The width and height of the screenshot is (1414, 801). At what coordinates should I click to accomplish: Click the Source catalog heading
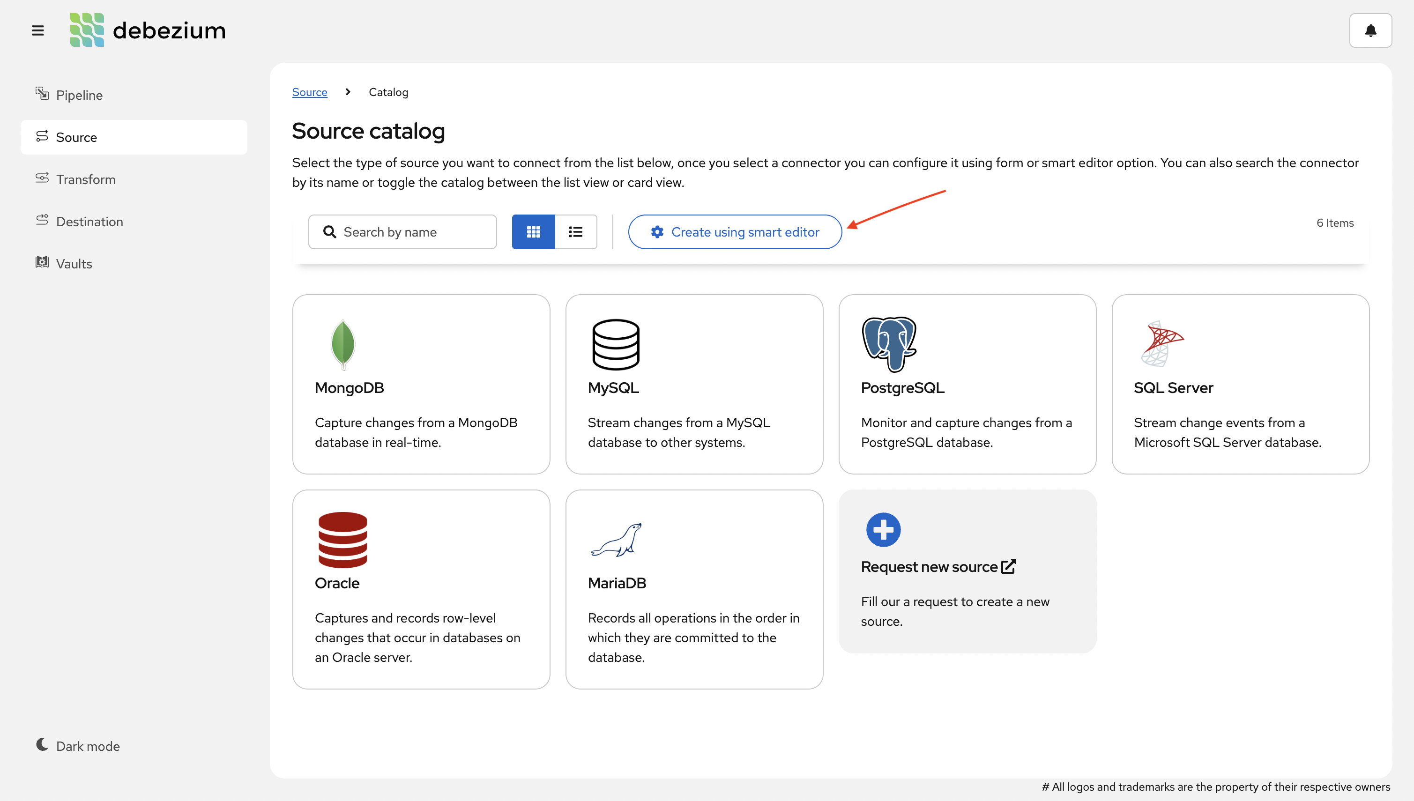click(x=368, y=131)
